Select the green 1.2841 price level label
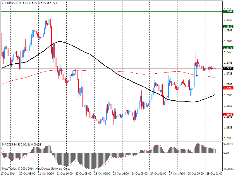Screen dimensions: 234x176 point(228,11)
